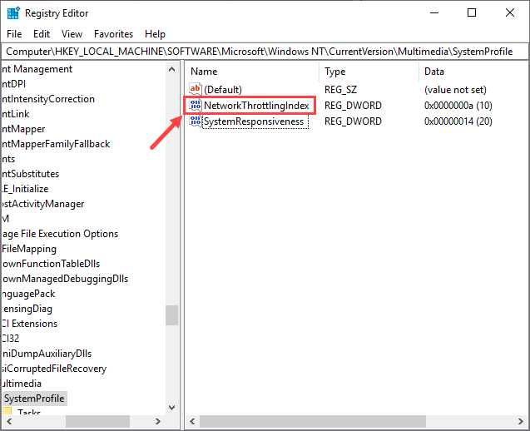This screenshot has height=431, width=530.
Task: Select the FontMapperFamilyFallback tree key
Action: (x=56, y=144)
